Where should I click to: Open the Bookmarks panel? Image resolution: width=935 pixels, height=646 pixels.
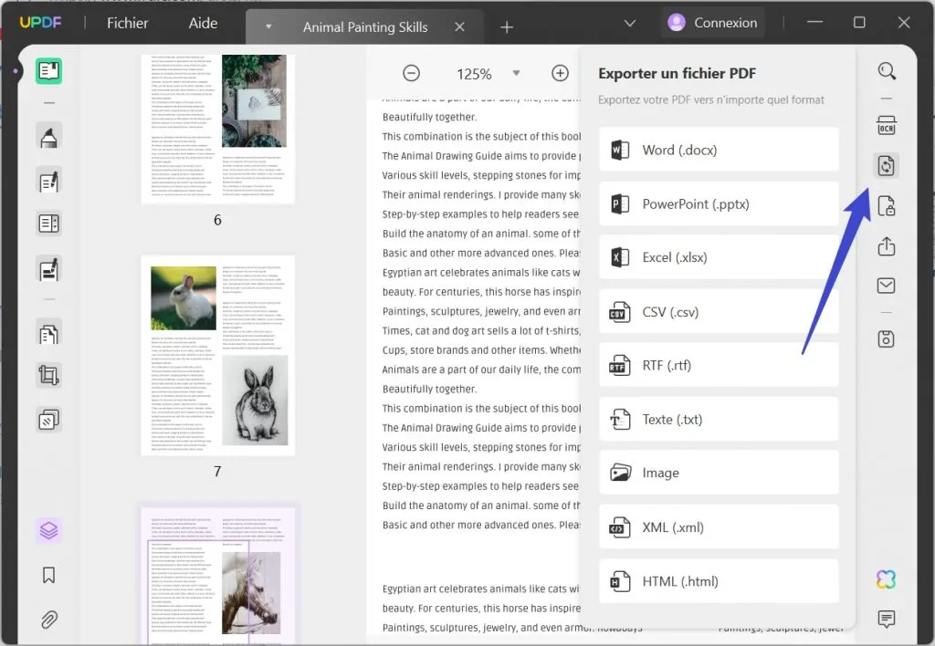[48, 575]
